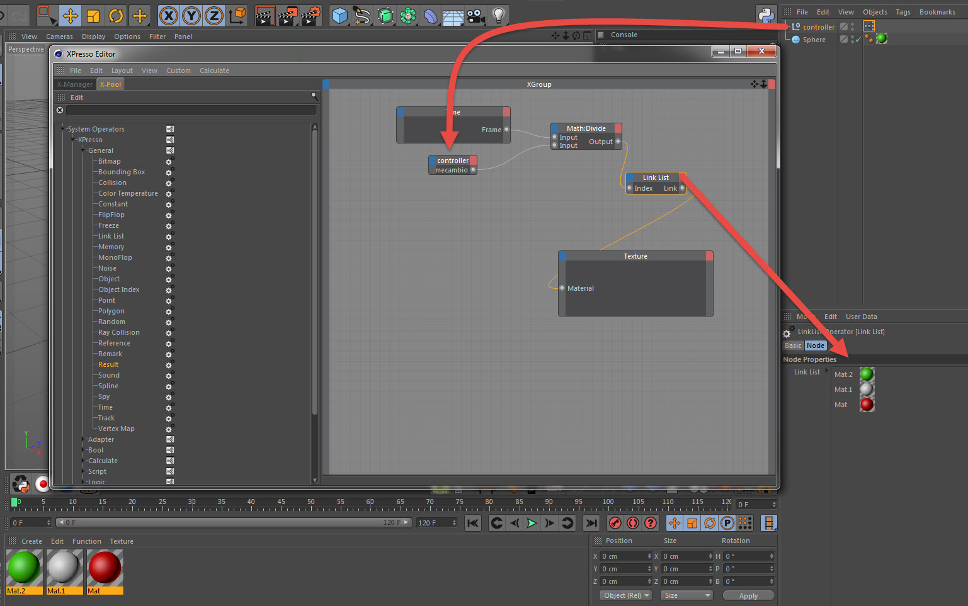This screenshot has height=606, width=968.
Task: Select the green material tag on Sphere
Action: tap(882, 39)
